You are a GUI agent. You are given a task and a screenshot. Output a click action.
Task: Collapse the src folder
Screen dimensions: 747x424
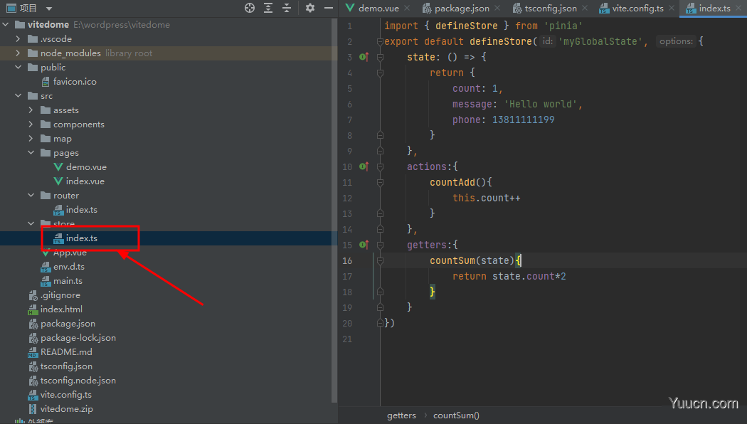coord(18,96)
